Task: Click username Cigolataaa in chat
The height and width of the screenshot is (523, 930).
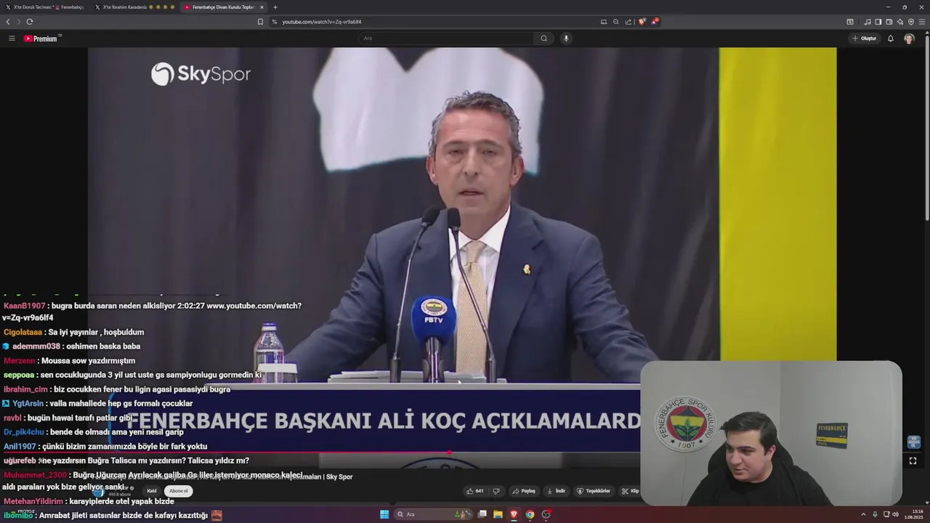Action: coord(23,332)
